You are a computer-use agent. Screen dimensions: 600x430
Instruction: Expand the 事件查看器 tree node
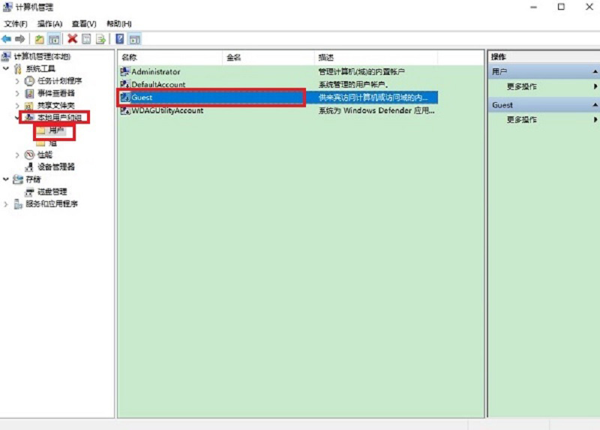17,93
